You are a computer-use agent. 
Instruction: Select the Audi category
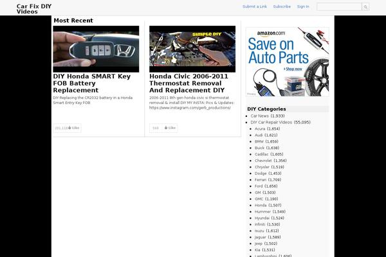pyautogui.click(x=259, y=135)
